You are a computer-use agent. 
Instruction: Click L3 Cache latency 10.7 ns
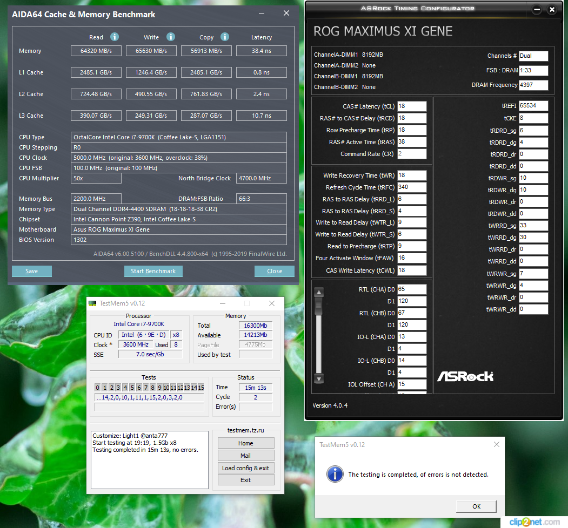tap(261, 116)
